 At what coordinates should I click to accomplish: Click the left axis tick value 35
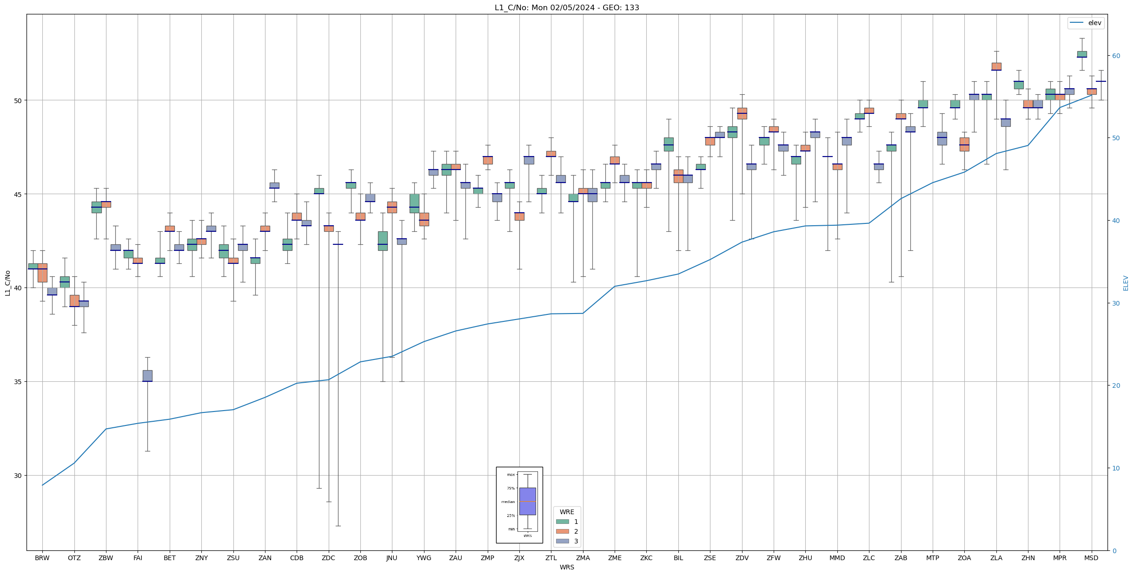(19, 382)
